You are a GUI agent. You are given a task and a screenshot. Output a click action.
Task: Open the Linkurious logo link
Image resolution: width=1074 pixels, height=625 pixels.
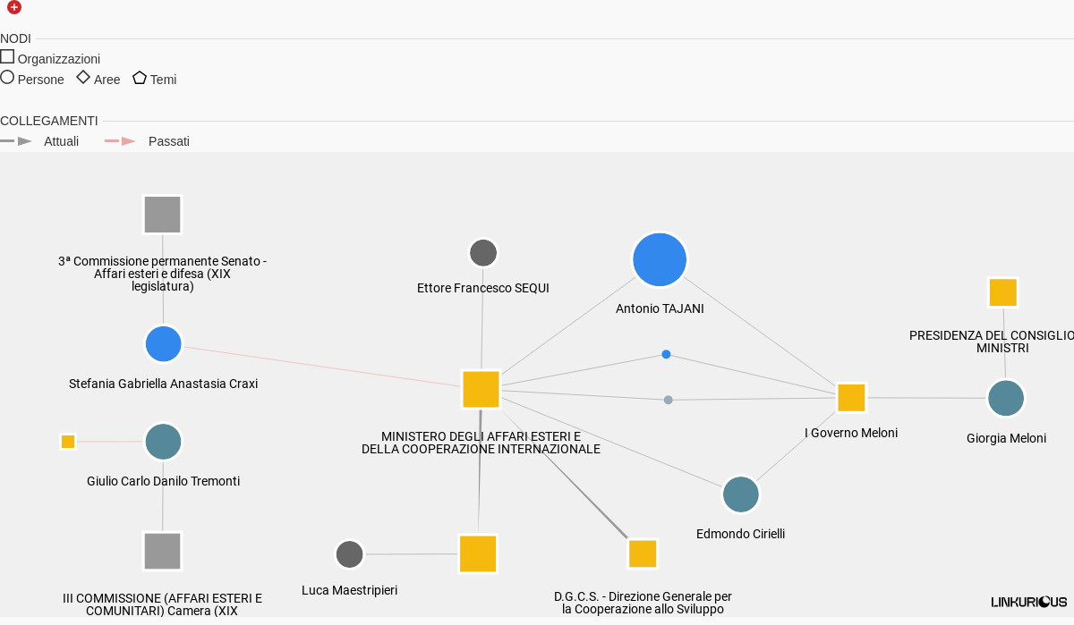1029,602
